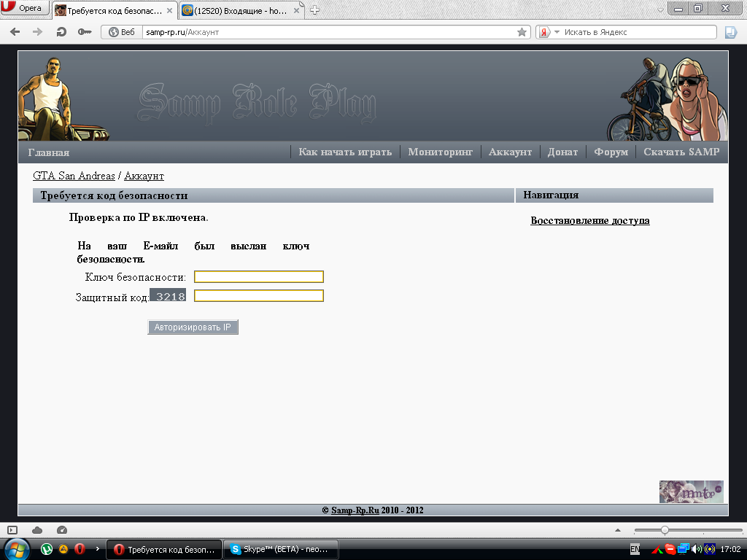This screenshot has height=560, width=747.
Task: Launch Opera from the quick launch icon
Action: point(80,549)
